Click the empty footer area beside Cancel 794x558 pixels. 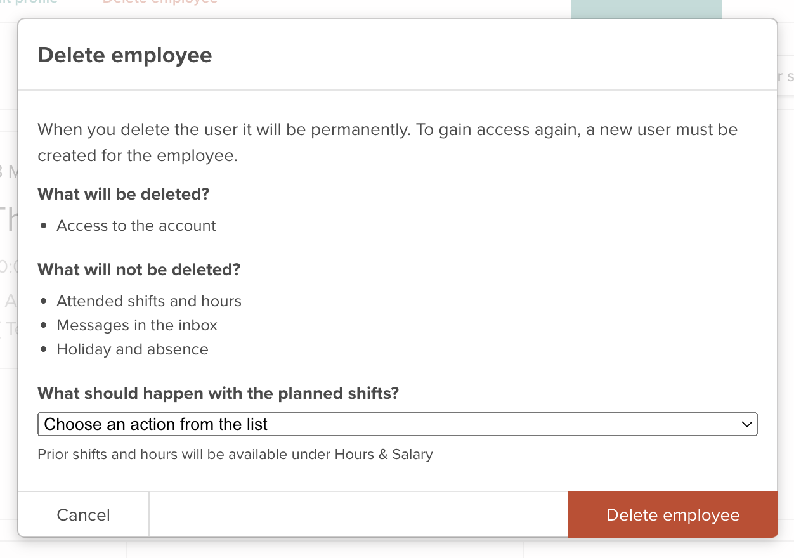(x=358, y=514)
